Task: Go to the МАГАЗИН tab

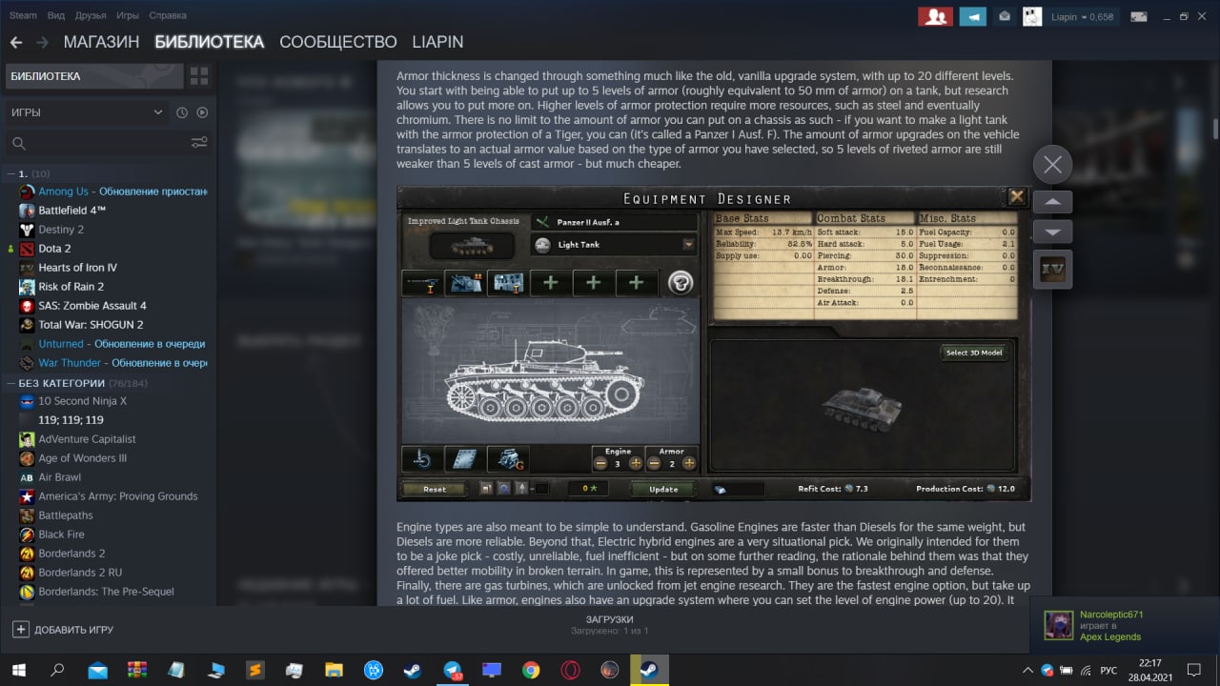Action: pos(101,42)
